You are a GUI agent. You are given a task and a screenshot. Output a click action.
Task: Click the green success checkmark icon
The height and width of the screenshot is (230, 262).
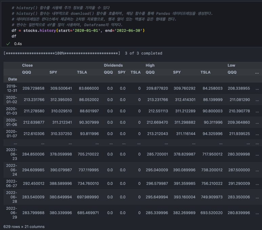pyautogui.click(x=8, y=44)
